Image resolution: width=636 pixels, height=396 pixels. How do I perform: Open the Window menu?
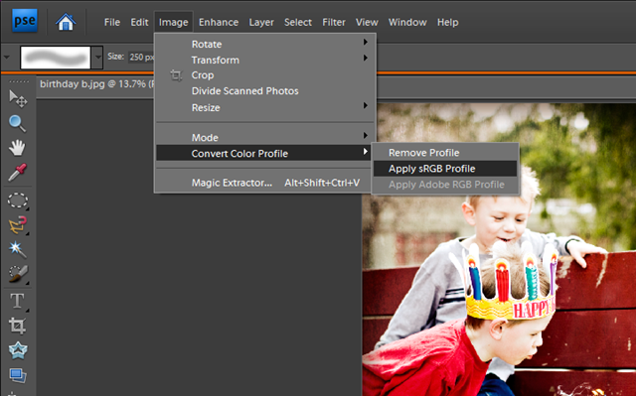pyautogui.click(x=407, y=22)
